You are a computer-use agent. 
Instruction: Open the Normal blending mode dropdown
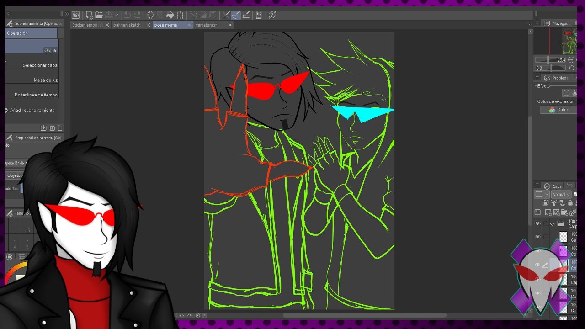click(x=561, y=194)
